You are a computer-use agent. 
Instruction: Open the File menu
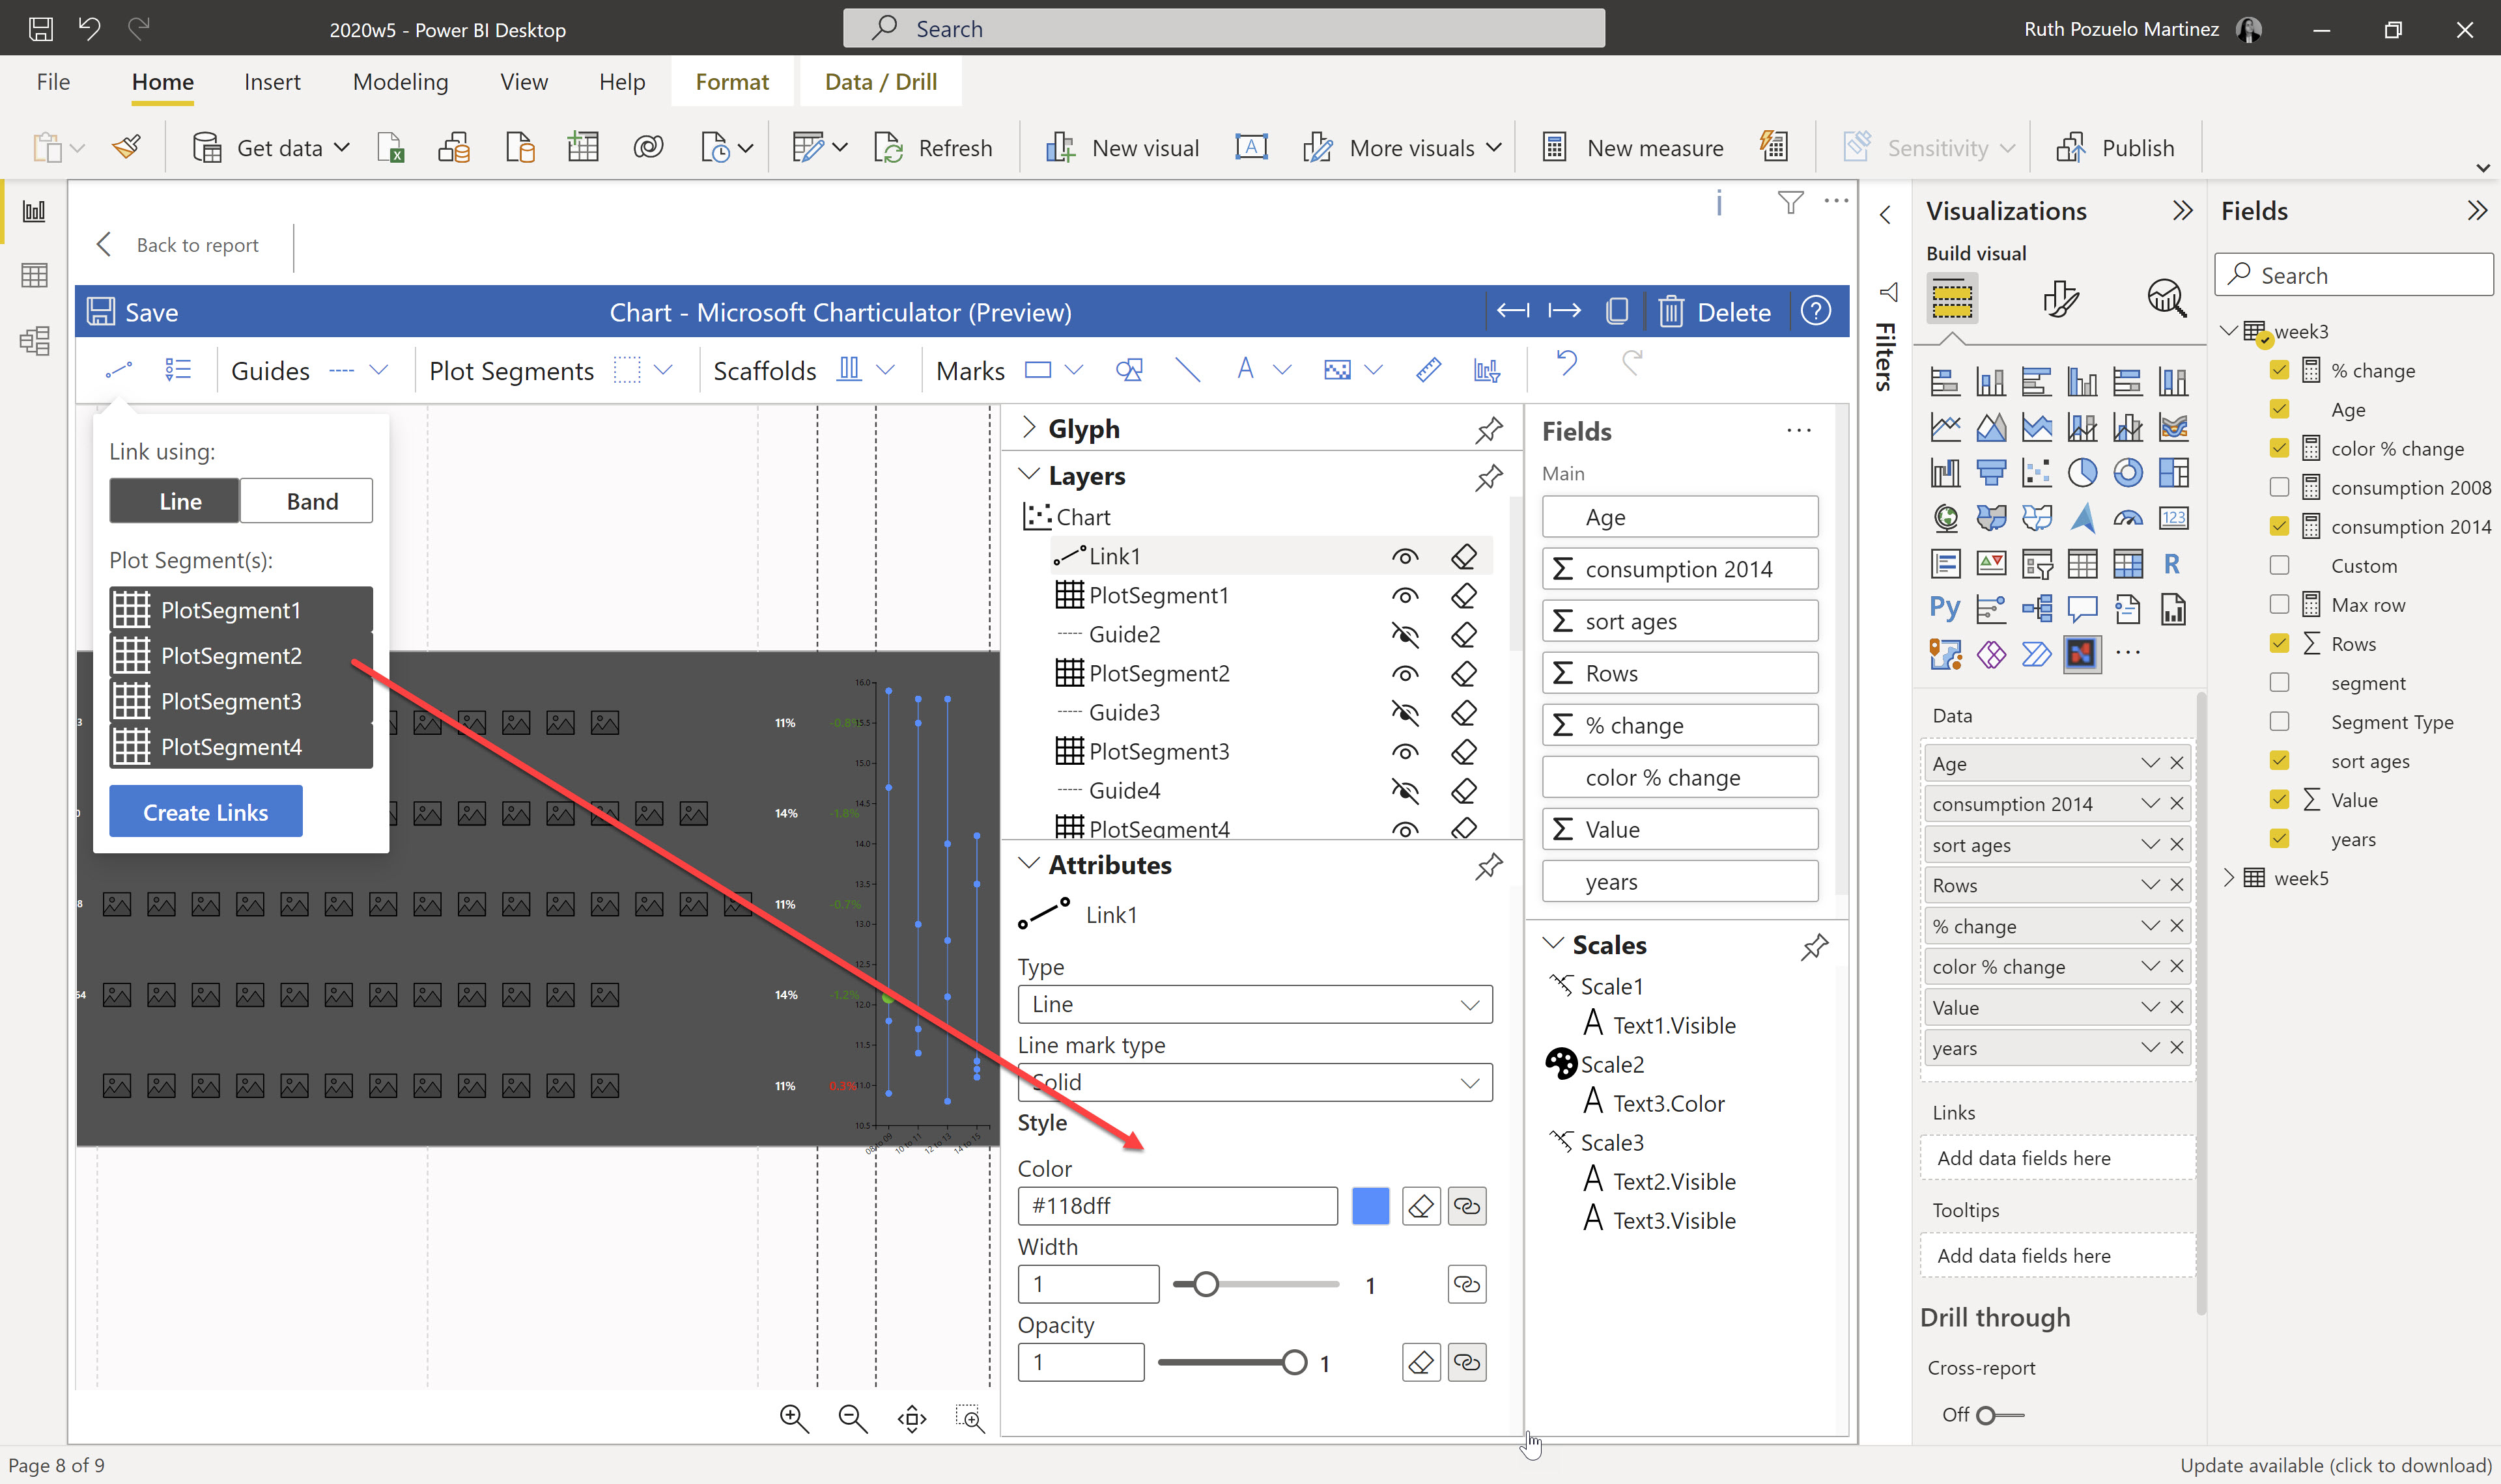pyautogui.click(x=53, y=82)
